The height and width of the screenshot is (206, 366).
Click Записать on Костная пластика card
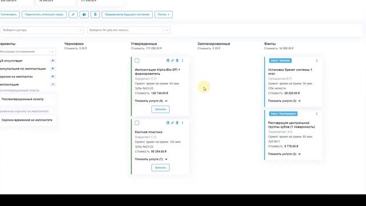[160, 168]
